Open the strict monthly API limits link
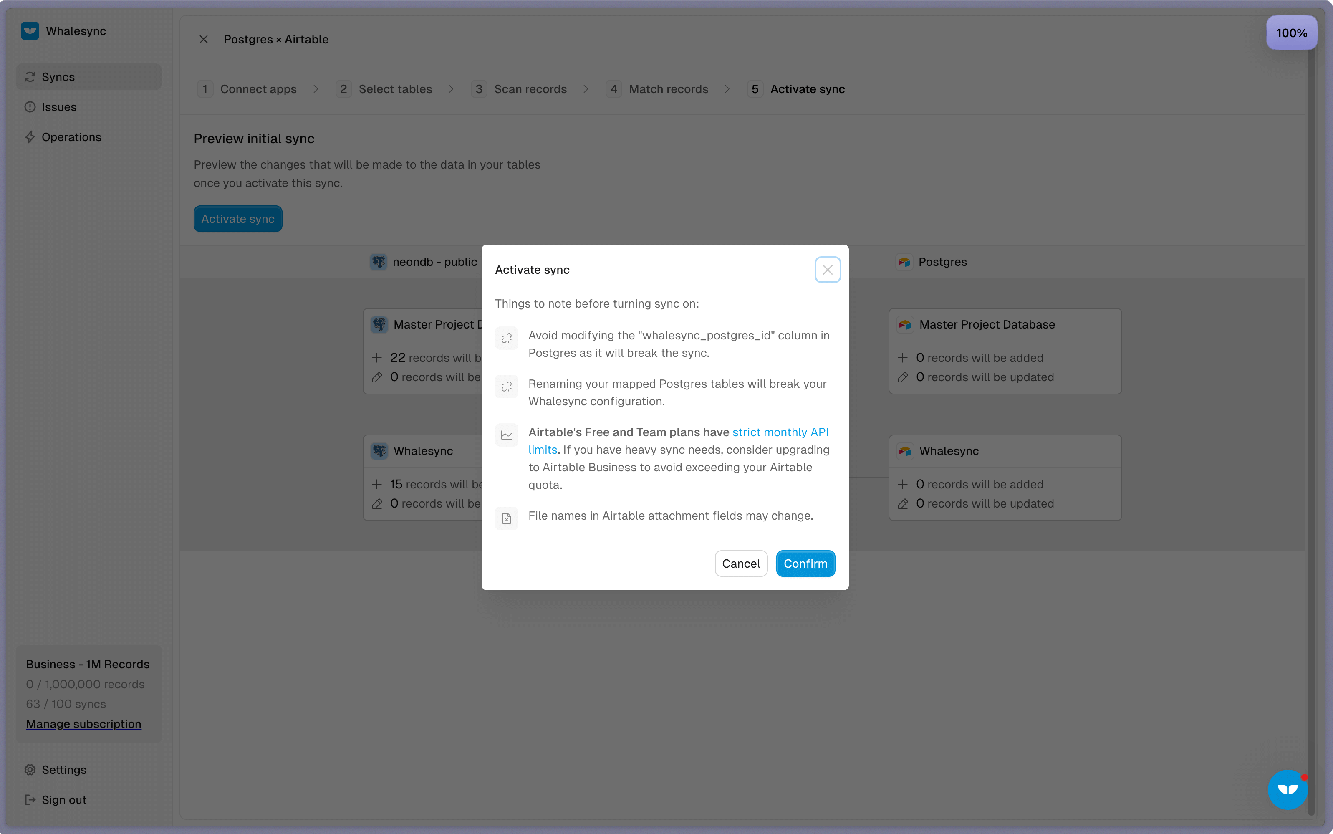This screenshot has width=1333, height=834. (x=780, y=432)
